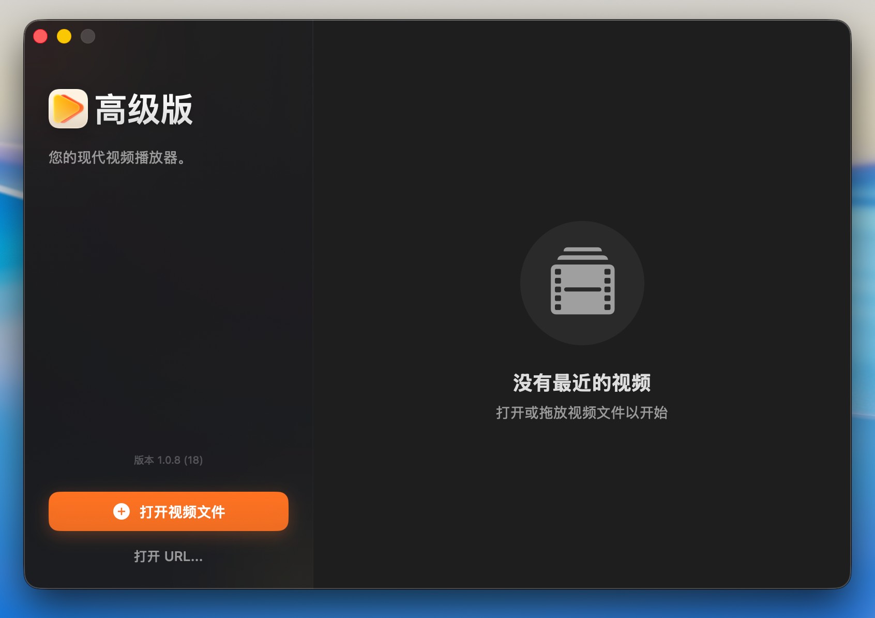Open the 打开 URL... link
The height and width of the screenshot is (618, 875).
coord(168,556)
